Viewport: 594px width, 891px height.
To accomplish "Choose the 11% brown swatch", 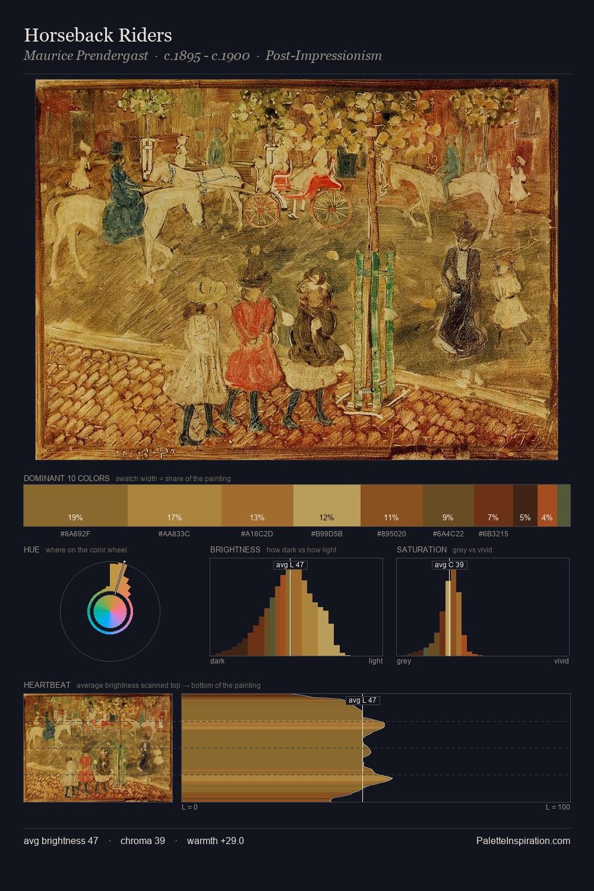I will (x=391, y=505).
